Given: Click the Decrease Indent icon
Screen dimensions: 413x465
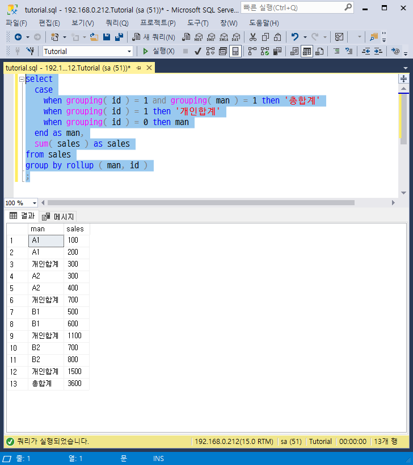Looking at the screenshot, I should (x=366, y=51).
